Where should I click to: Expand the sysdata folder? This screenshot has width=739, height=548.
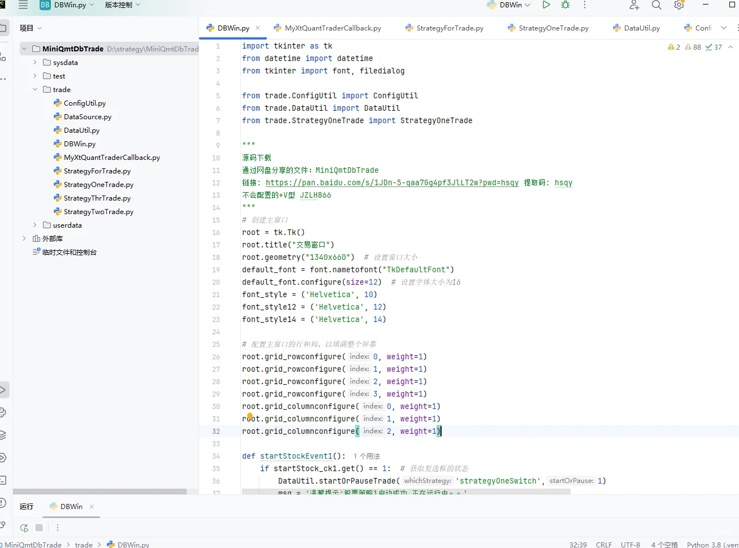[x=35, y=63]
